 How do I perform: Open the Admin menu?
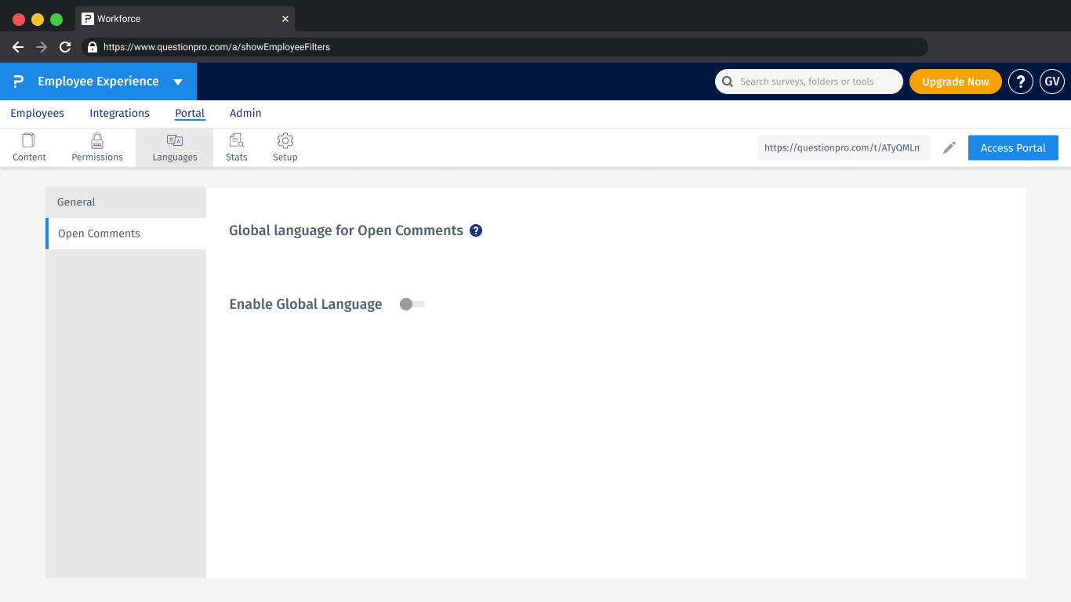click(x=245, y=113)
